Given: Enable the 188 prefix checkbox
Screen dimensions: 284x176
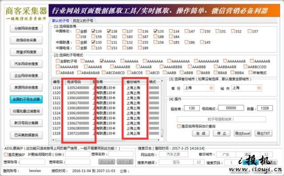Looking at the screenshot, I should coord(155,37).
